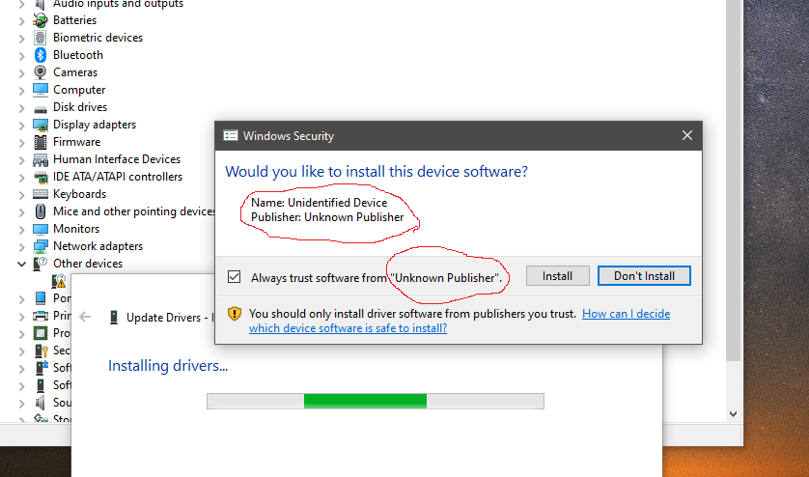Screen dimensions: 809x477
Task: Click the yellow warning shield icon in dialog
Action: (x=235, y=314)
